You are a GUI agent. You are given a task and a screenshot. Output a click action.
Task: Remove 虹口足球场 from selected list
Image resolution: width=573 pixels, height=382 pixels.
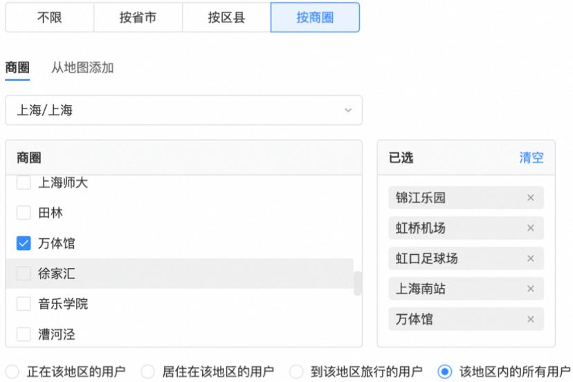531,258
